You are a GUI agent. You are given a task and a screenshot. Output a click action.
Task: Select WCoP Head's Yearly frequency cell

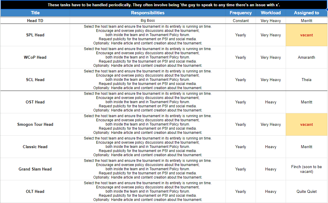[240, 57]
